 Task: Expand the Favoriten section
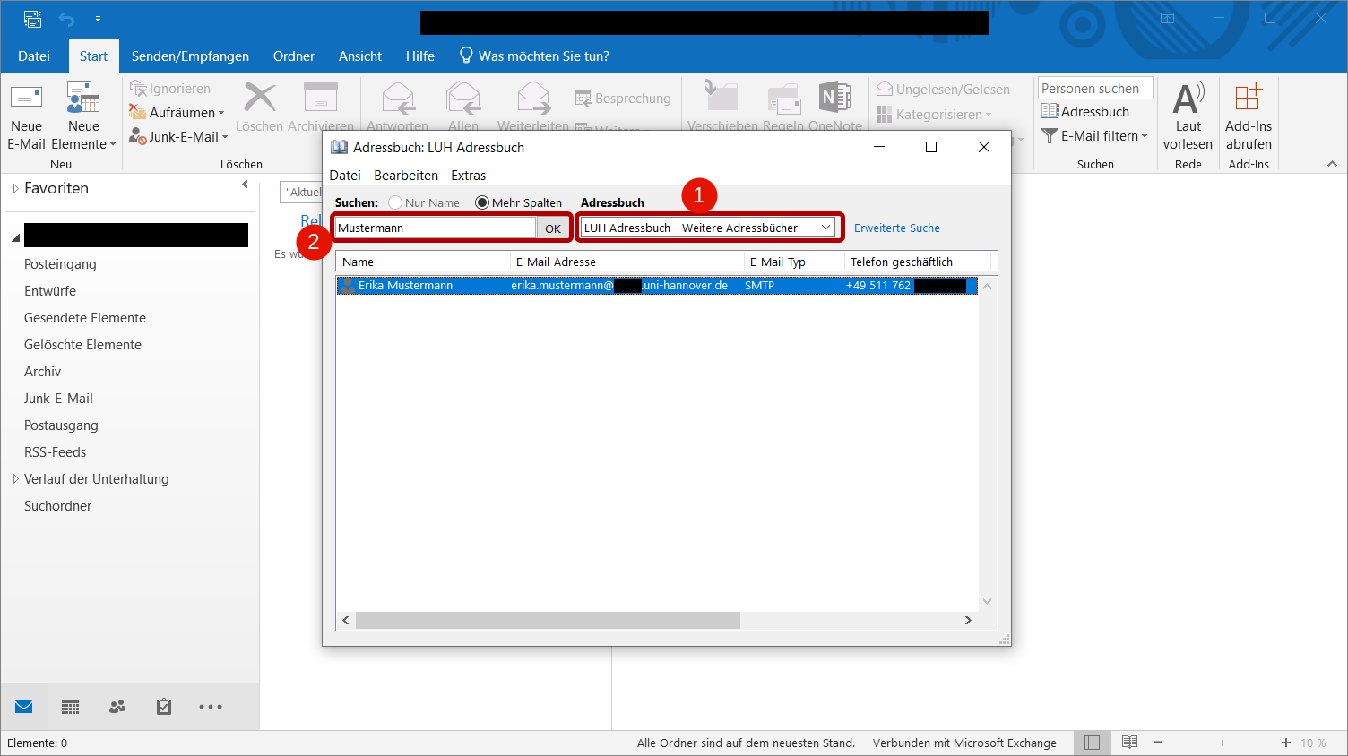click(15, 188)
